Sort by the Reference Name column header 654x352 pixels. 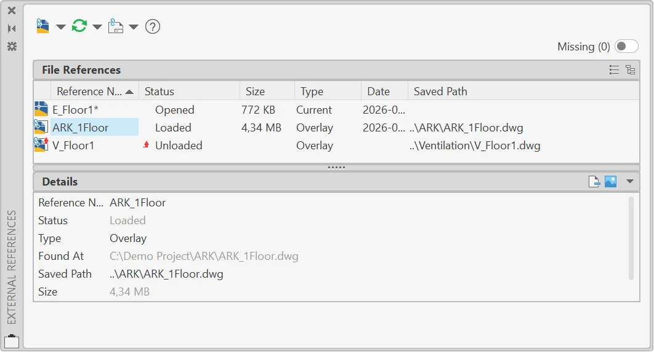point(95,91)
